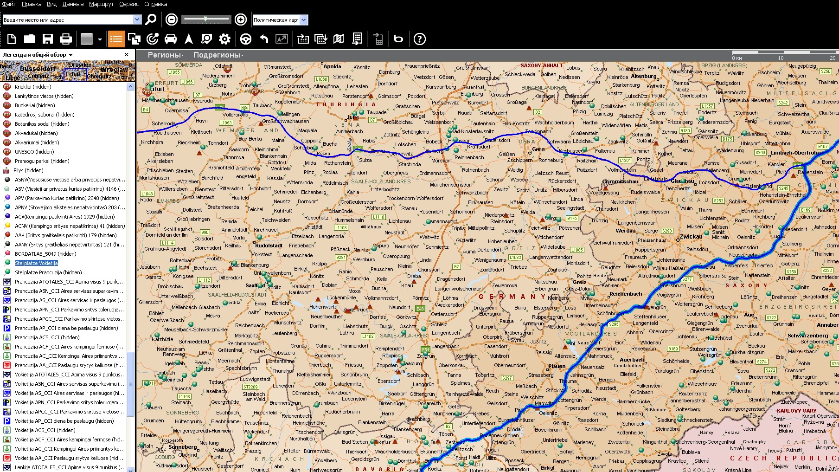Select Botanikos sodai (hidden) row
The height and width of the screenshot is (472, 839).
(x=42, y=124)
